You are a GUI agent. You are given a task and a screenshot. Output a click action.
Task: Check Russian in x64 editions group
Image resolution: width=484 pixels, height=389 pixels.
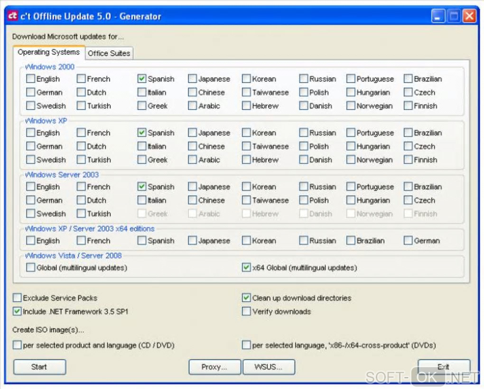coord(304,241)
